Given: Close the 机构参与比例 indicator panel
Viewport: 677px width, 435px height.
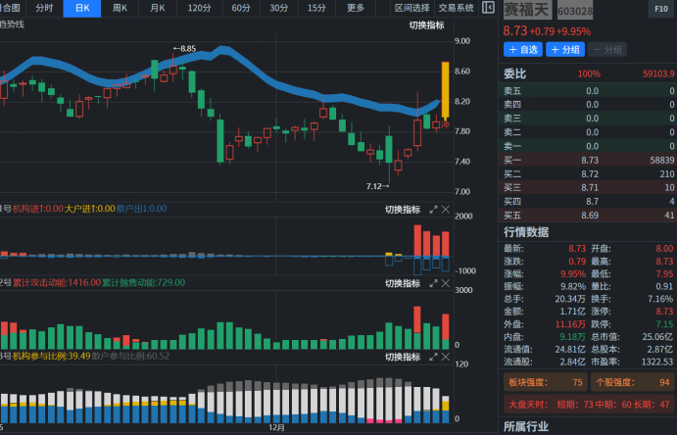Looking at the screenshot, I should [446, 357].
